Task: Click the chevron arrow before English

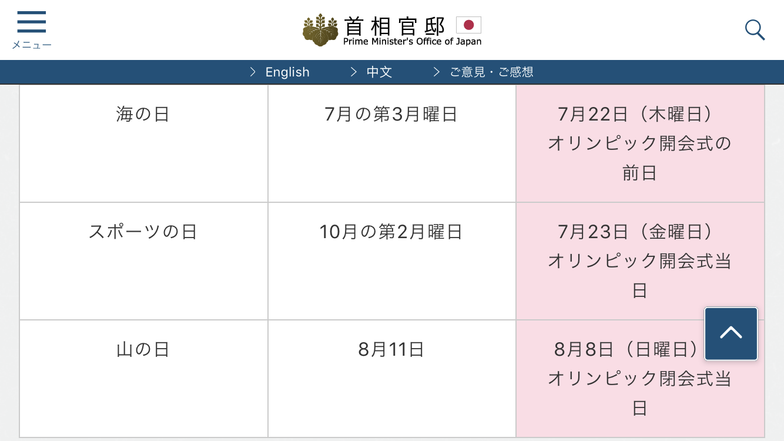Action: point(253,72)
